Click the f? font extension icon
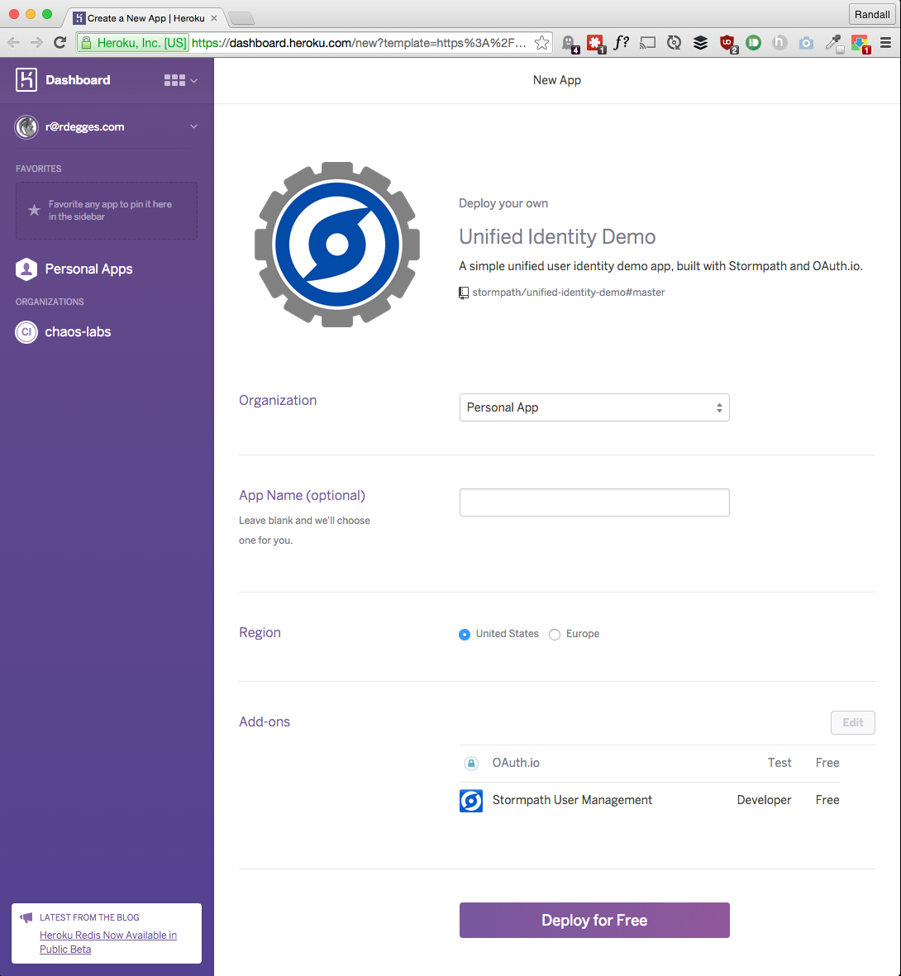 [621, 42]
